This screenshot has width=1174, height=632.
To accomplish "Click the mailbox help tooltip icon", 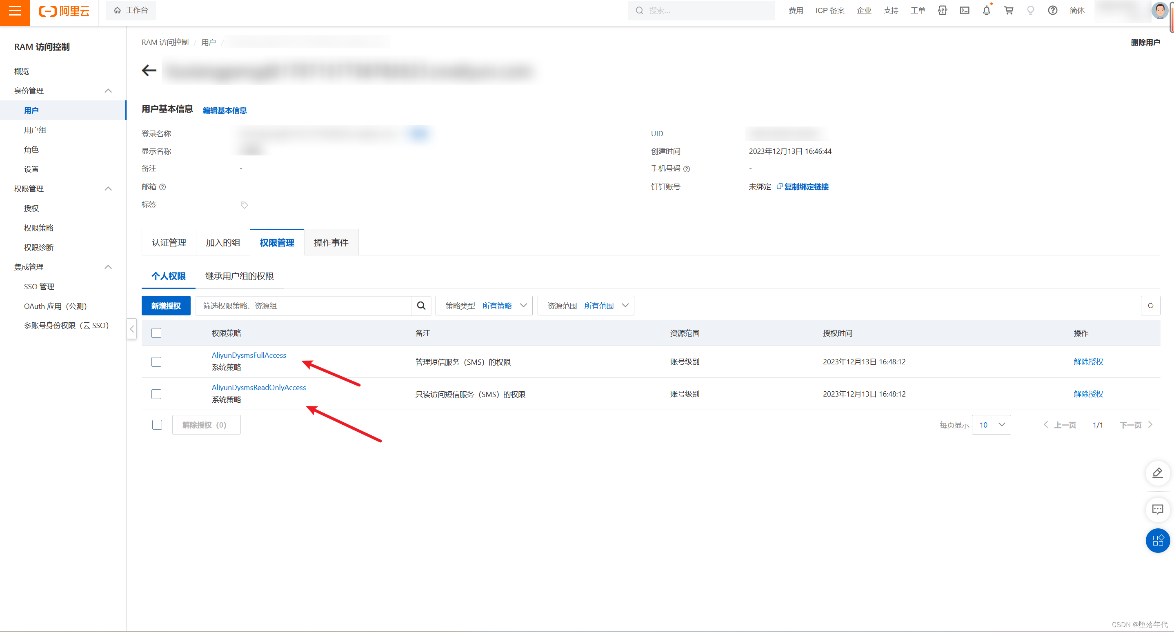I will 163,187.
